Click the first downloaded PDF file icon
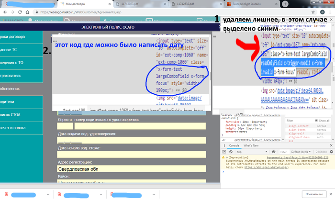The image size is (335, 200). coord(6,194)
